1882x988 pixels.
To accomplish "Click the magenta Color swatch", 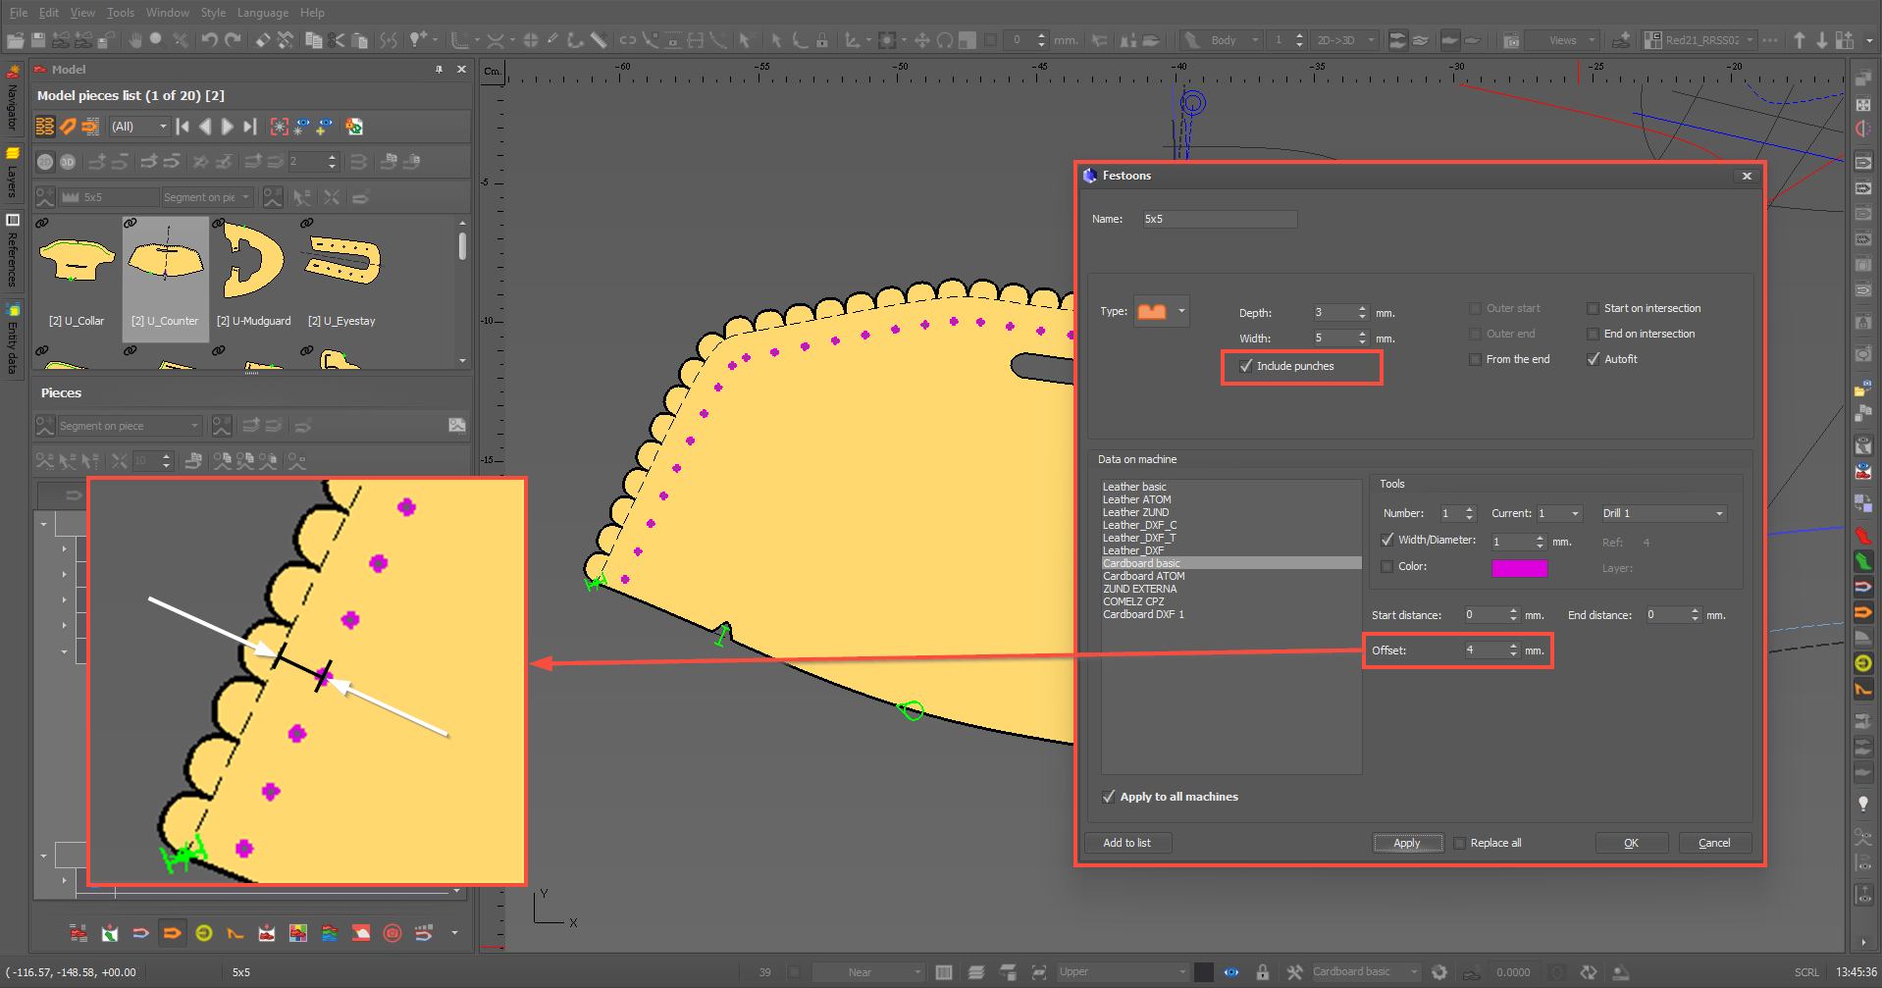I will click(1519, 568).
